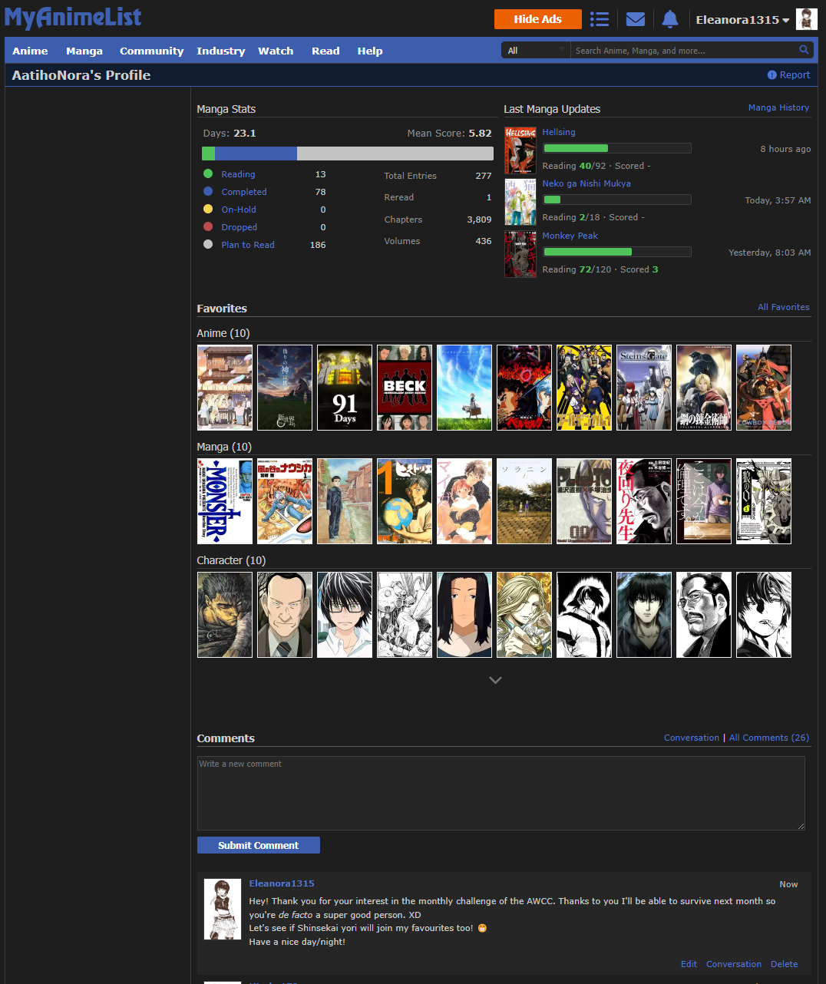Expand favorites with the down chevron
The image size is (826, 984).
coord(495,680)
